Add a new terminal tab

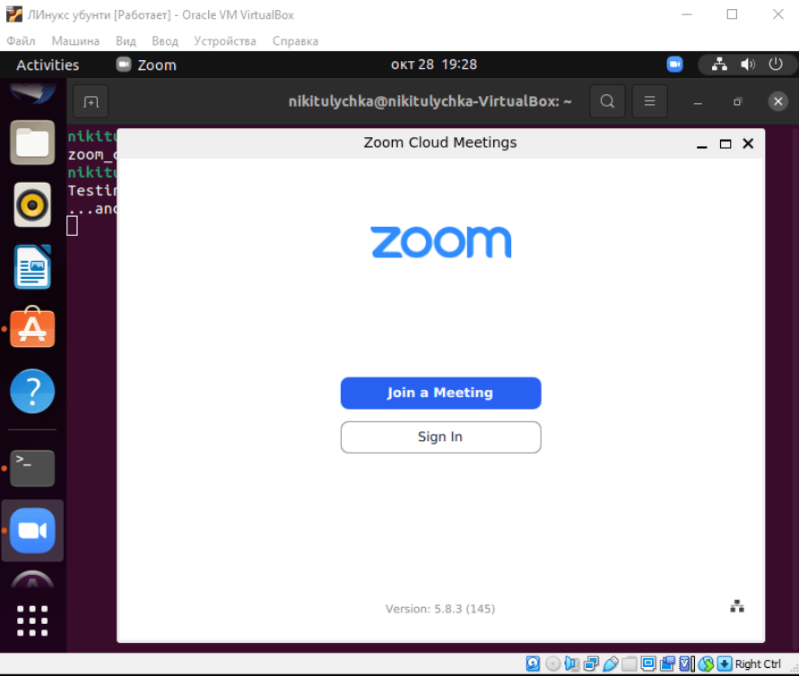click(x=91, y=101)
